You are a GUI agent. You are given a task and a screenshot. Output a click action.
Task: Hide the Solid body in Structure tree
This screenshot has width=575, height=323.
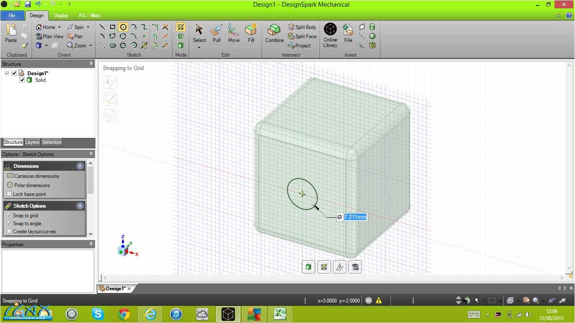[x=22, y=80]
